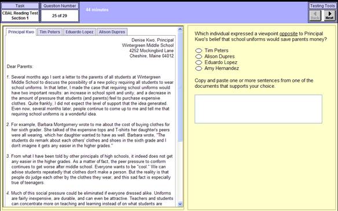Image resolution: width=338 pixels, height=211 pixels.
Task: Click paragraph 3 starting 'From what I have been told'
Action: click(90, 169)
